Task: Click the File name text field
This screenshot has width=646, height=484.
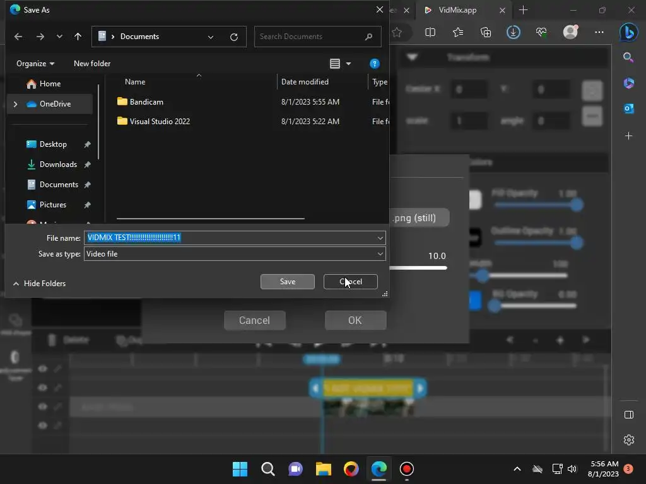Action: 230,238
